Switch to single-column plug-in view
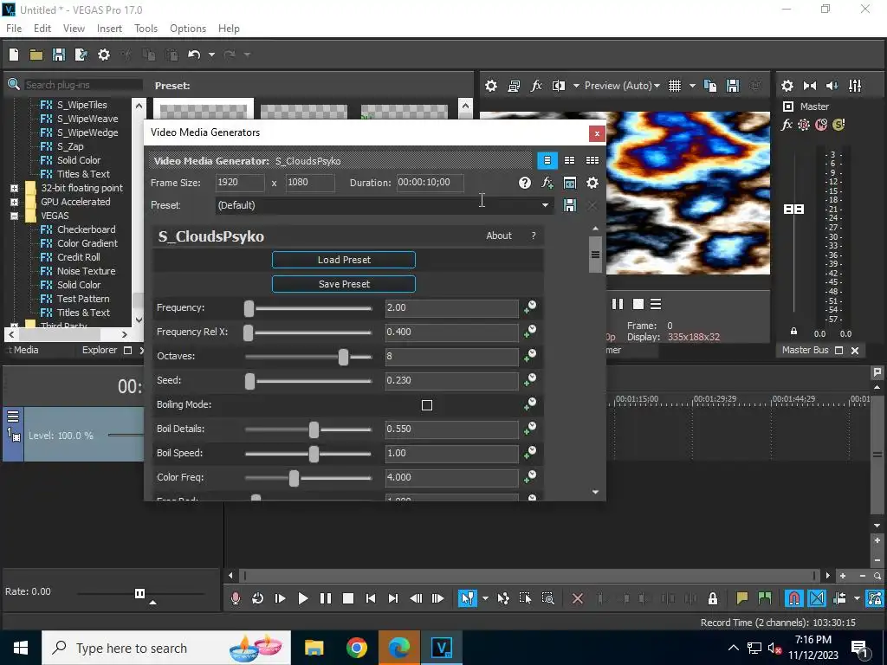 pos(547,160)
